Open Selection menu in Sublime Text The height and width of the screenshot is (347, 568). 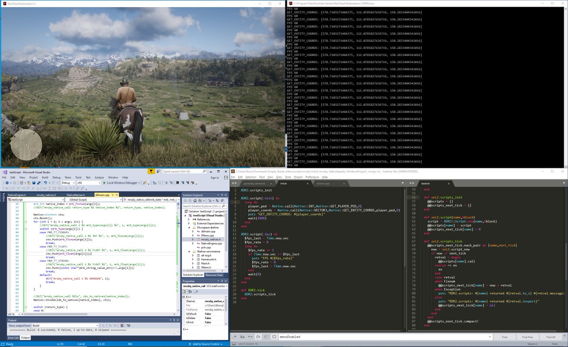point(250,177)
